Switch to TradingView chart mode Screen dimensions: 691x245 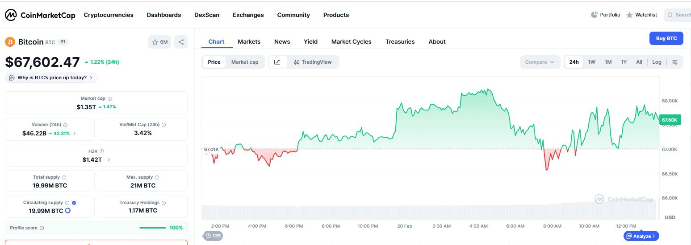point(313,62)
